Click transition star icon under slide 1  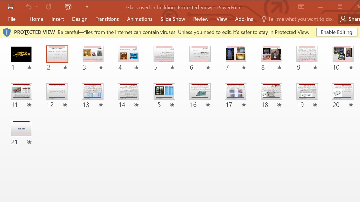point(29,67)
